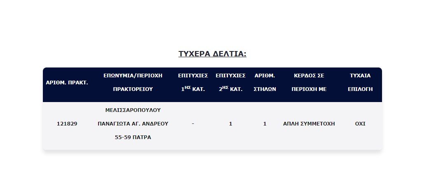The width and height of the screenshot is (422, 186).
Task: Click the ΠΑΝΑΓΙΩΤΑ ΑΓ. ΑΝΔΡΕΟΥ line
Action: point(133,124)
